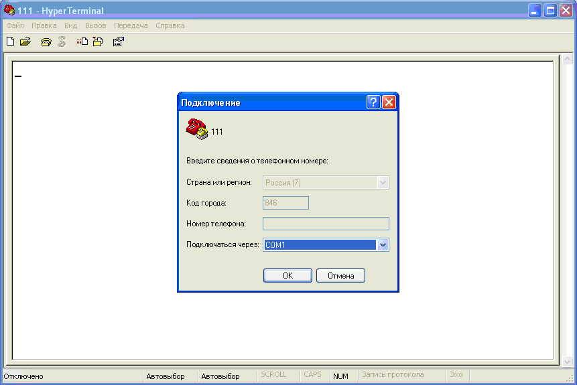This screenshot has width=577, height=385.
Task: Click the Disconnect toolbar icon
Action: coord(62,42)
